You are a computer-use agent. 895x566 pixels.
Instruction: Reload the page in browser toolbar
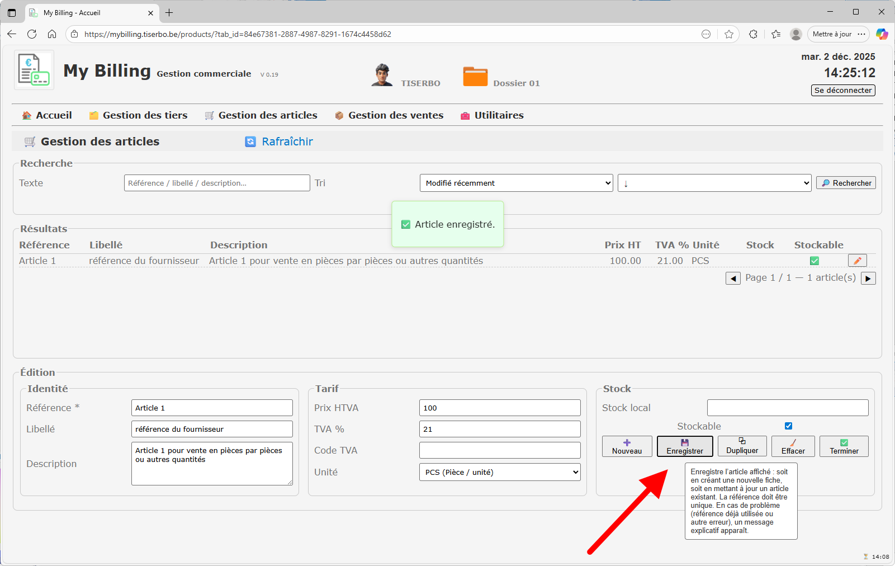tap(32, 34)
